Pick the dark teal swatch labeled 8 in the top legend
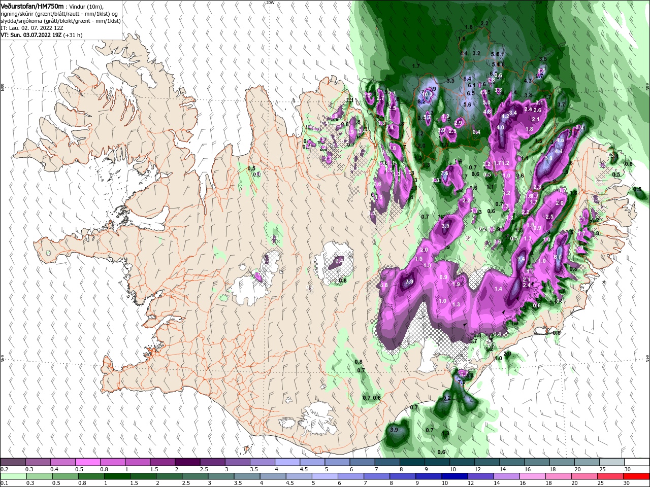650x487 pixels. 412,462
